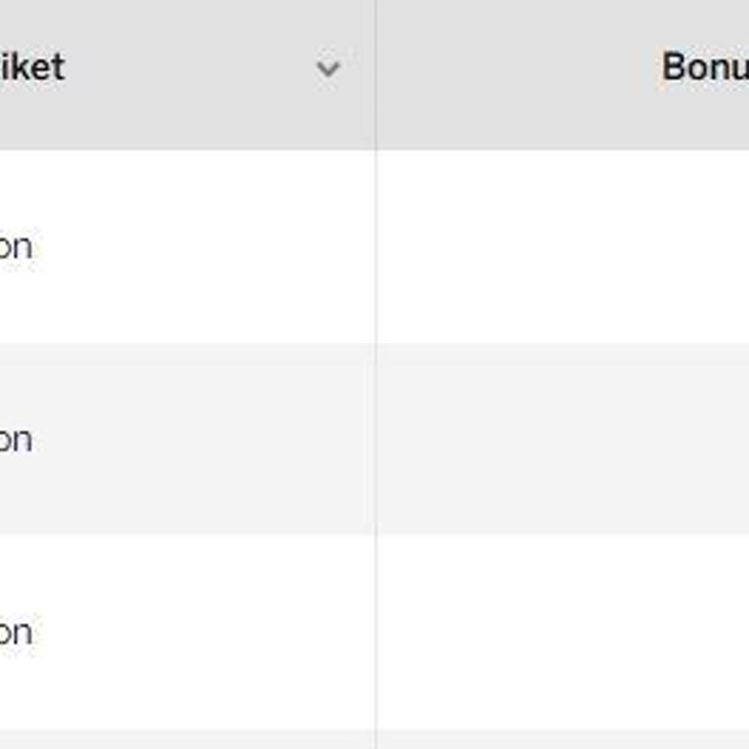
Task: Click the column divider line in first data row
Action: tap(375, 247)
